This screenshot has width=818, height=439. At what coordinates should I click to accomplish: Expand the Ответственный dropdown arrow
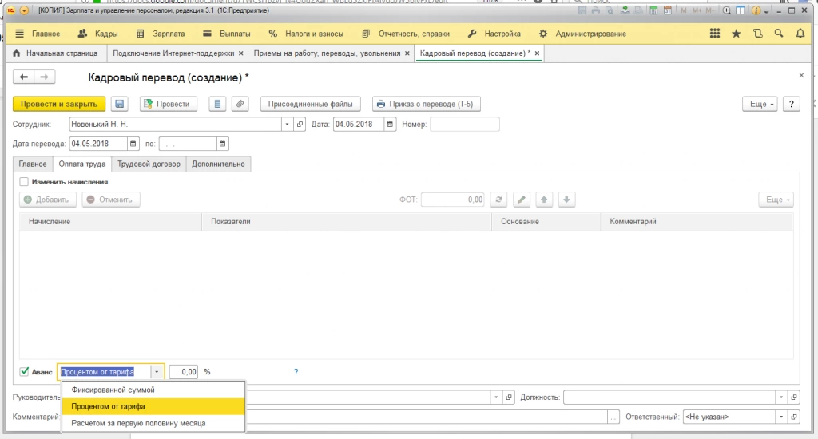tap(781, 417)
